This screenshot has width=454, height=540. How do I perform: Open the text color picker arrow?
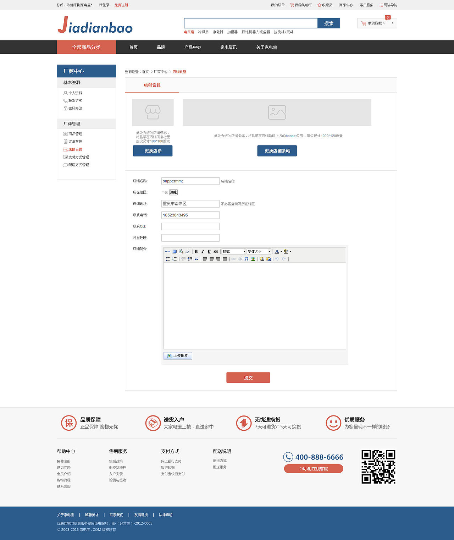point(281,251)
